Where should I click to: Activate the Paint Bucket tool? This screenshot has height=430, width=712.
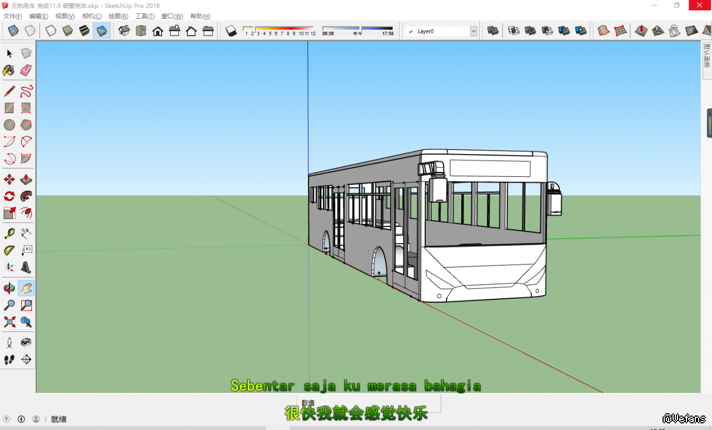point(9,70)
